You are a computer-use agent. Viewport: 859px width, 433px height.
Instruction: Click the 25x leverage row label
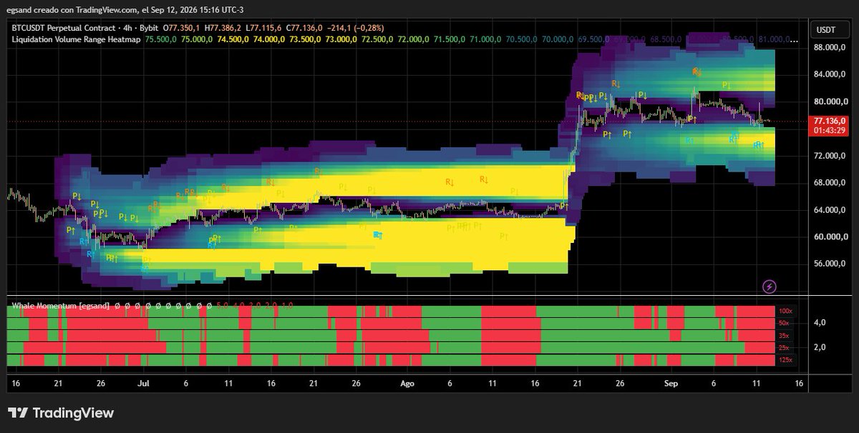785,348
